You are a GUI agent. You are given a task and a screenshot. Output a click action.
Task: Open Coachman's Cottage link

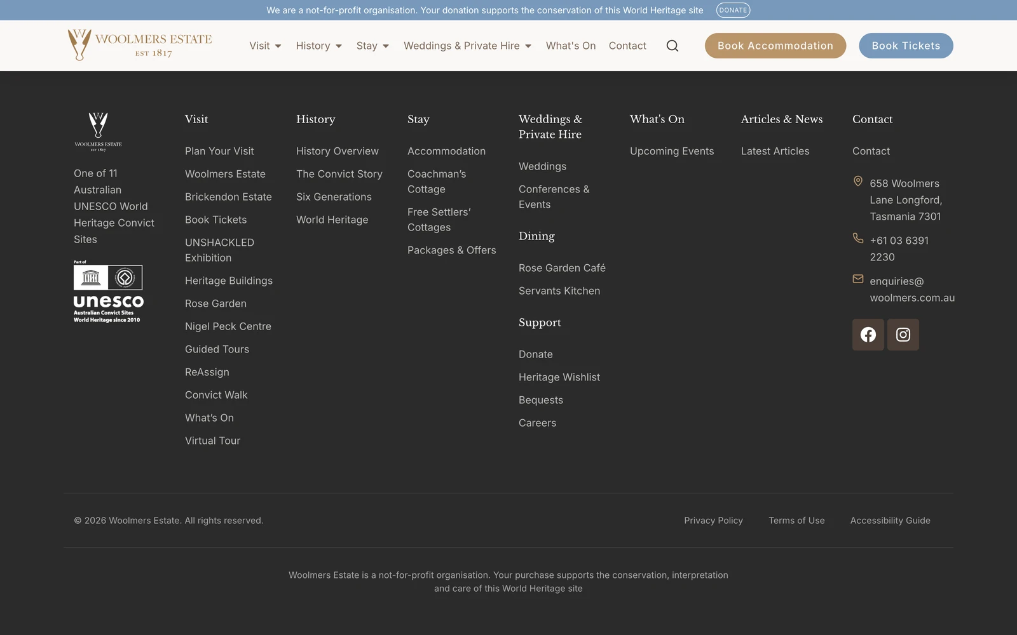437,182
